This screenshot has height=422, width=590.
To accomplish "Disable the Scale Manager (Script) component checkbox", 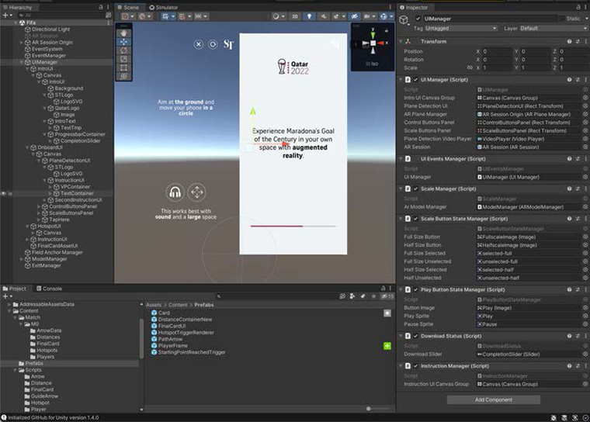I will pyautogui.click(x=416, y=189).
